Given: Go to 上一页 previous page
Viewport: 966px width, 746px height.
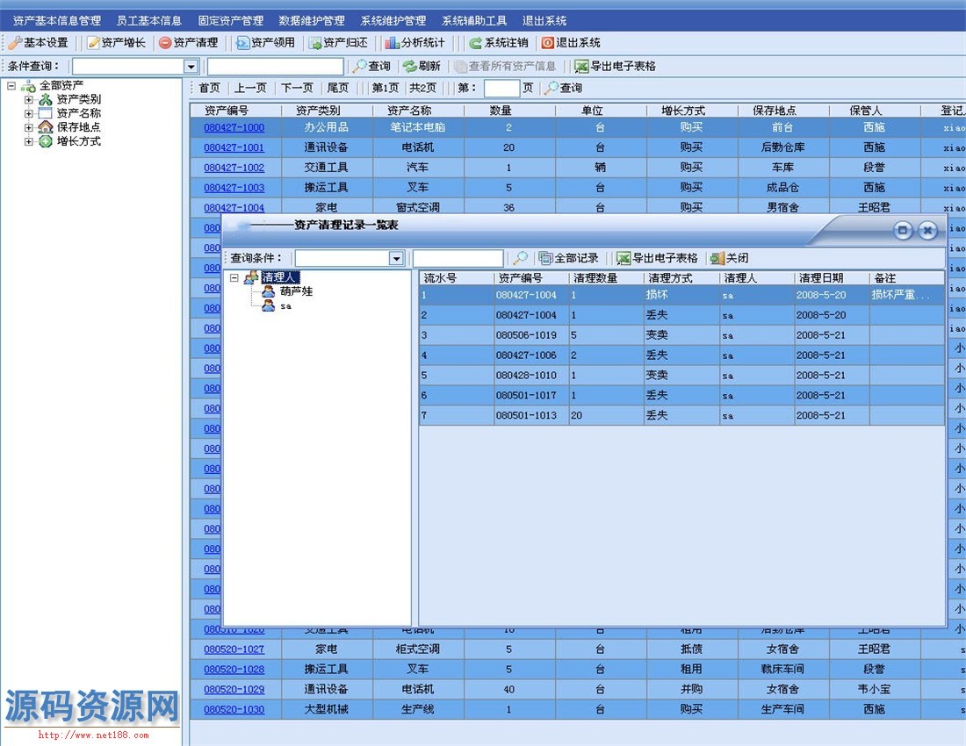Looking at the screenshot, I should [x=250, y=88].
